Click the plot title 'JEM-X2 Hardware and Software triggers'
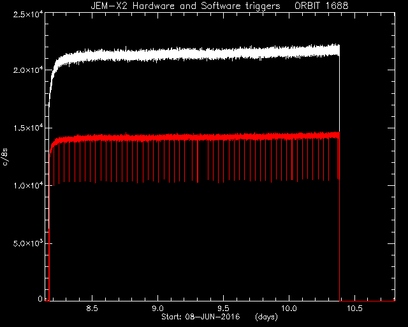This screenshot has width=408, height=327. 186,6
